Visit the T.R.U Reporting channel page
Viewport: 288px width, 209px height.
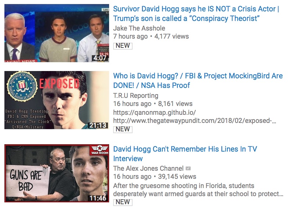[136, 96]
